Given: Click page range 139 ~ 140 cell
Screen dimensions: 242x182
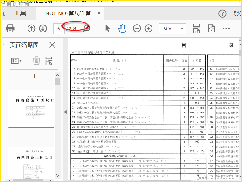Looking at the screenshot, I should click(197, 69).
